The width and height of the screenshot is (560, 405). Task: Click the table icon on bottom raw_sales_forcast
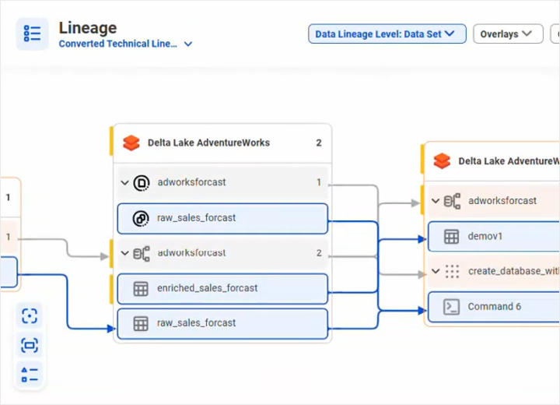(x=141, y=324)
